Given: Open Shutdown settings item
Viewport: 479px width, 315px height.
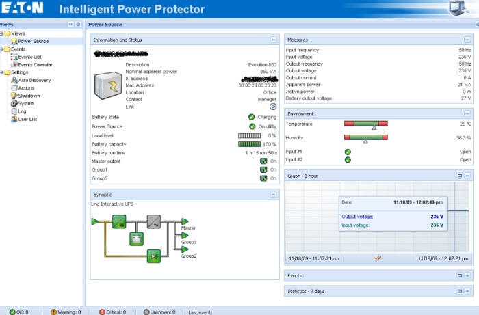Looking at the screenshot, I should (x=29, y=96).
